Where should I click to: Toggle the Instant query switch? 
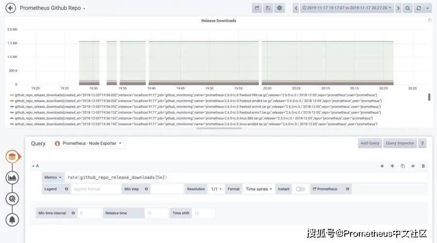(300, 189)
